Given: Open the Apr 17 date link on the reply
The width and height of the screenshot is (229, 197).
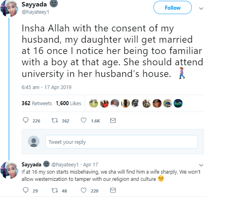Looking at the screenshot, I should tap(90, 165).
